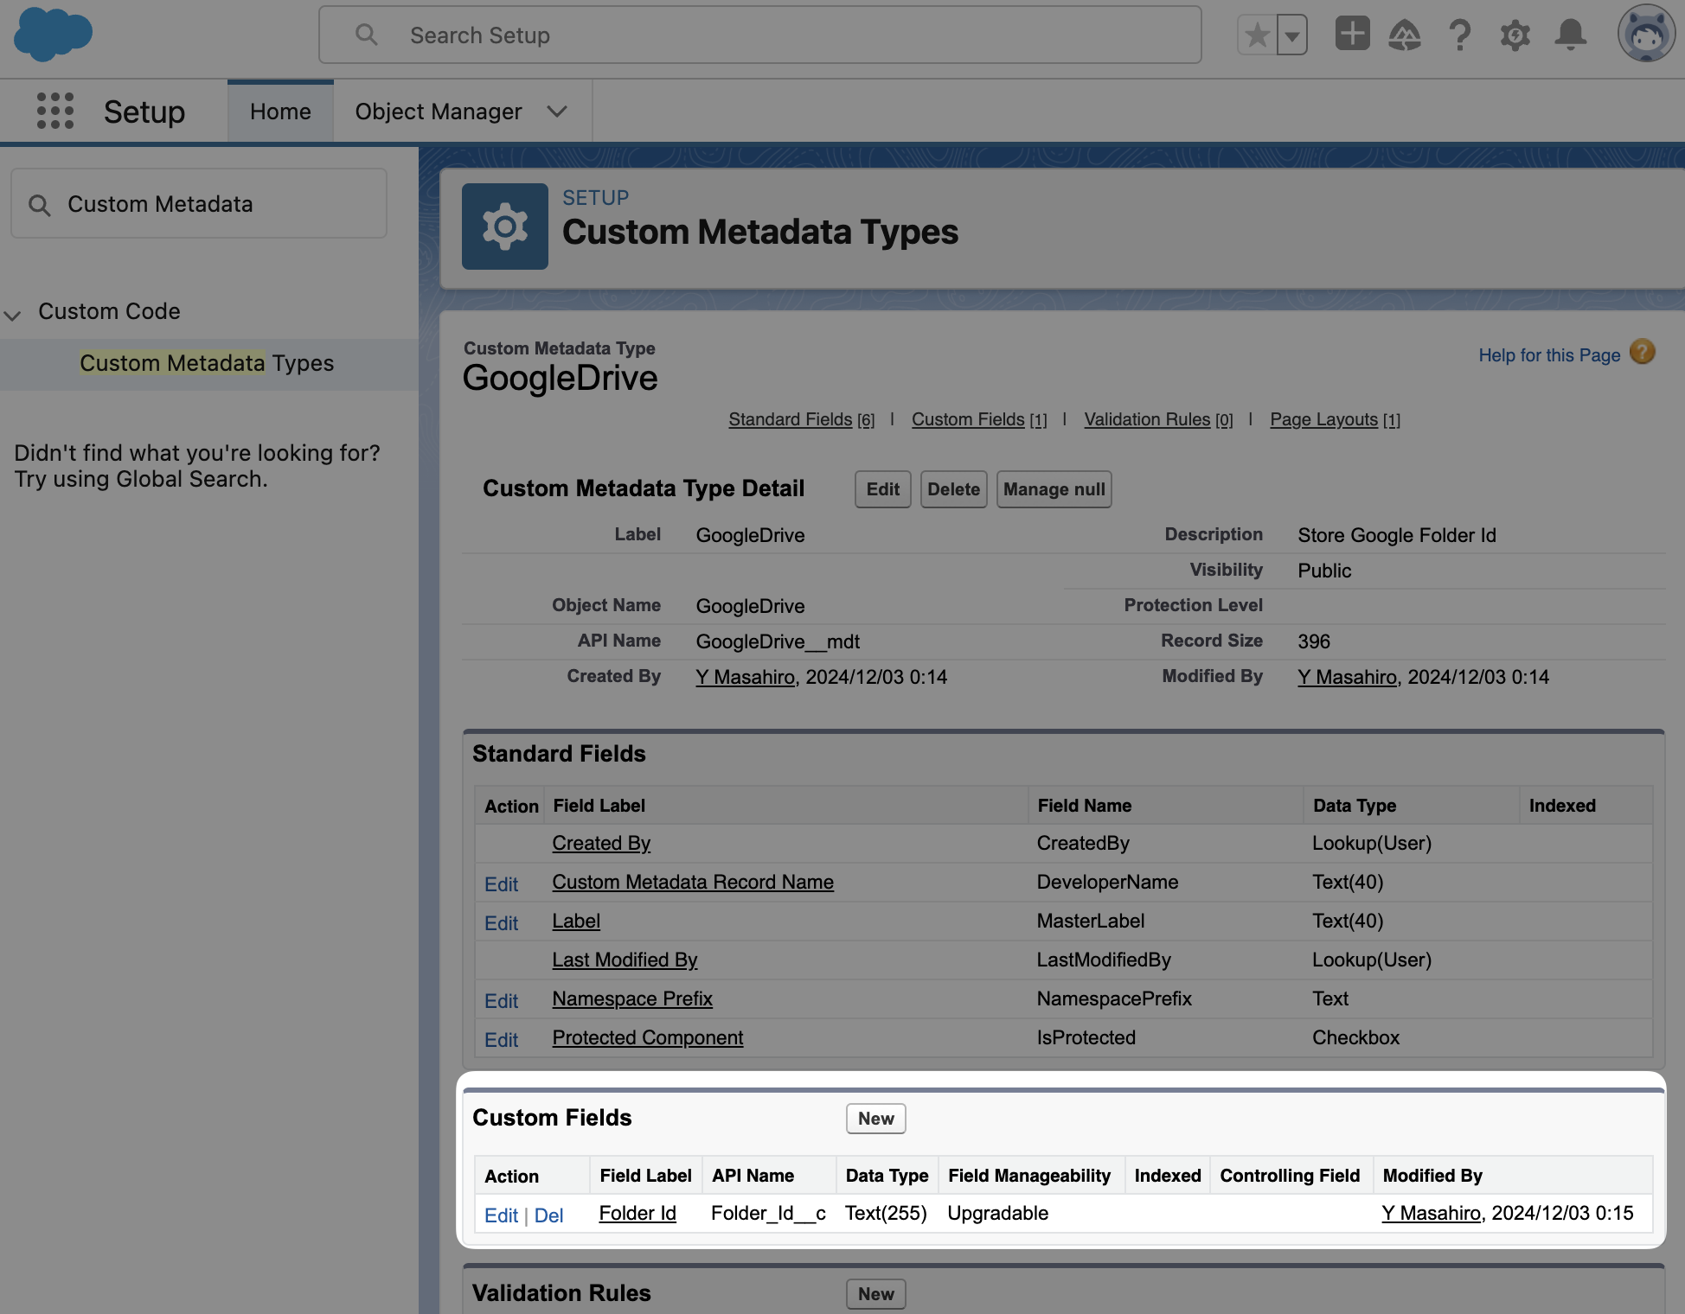Open the App Launcher grid icon
Screen dimensions: 1685x1314
[55, 112]
